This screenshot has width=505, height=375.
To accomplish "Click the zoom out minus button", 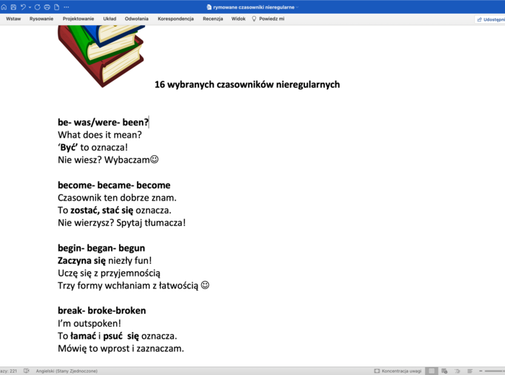I will [x=481, y=371].
